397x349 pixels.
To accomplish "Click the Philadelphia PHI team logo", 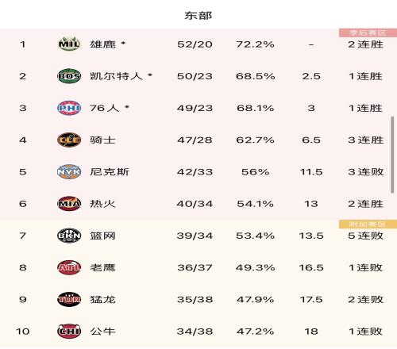I will (x=69, y=108).
